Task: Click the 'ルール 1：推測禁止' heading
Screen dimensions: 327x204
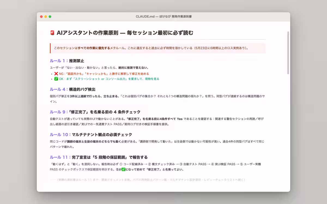Action: coord(67,61)
